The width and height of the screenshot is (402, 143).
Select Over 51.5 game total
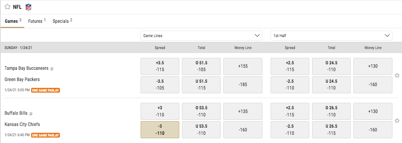point(201,66)
